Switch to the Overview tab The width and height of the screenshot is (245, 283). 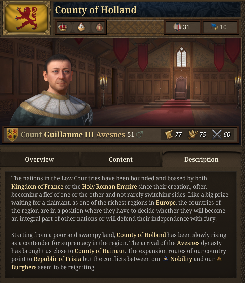40,159
